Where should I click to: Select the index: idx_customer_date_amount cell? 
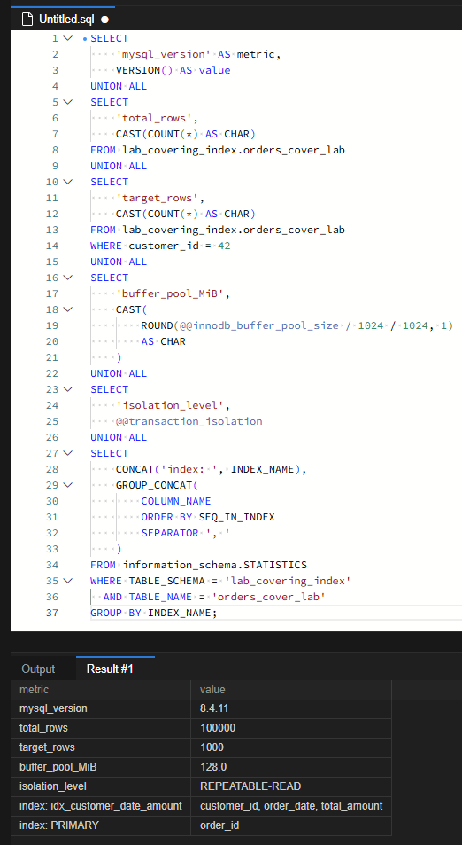click(x=101, y=806)
